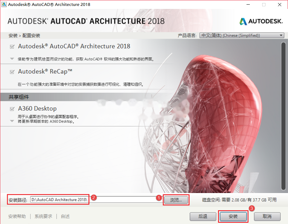Click the 浏览 browse button
288x224 pixels.
click(x=176, y=200)
